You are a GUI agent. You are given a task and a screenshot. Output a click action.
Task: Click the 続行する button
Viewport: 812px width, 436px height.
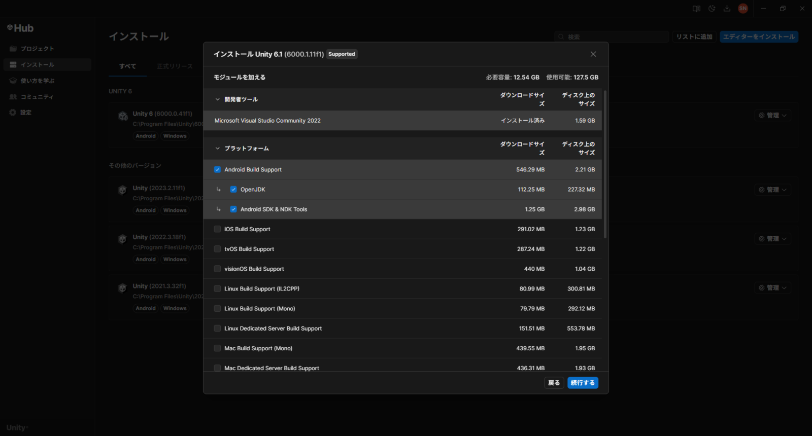(x=583, y=383)
